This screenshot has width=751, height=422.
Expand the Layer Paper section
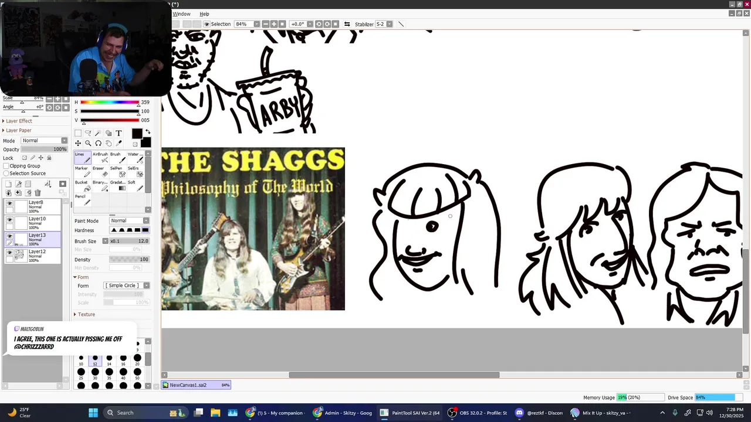click(x=19, y=130)
